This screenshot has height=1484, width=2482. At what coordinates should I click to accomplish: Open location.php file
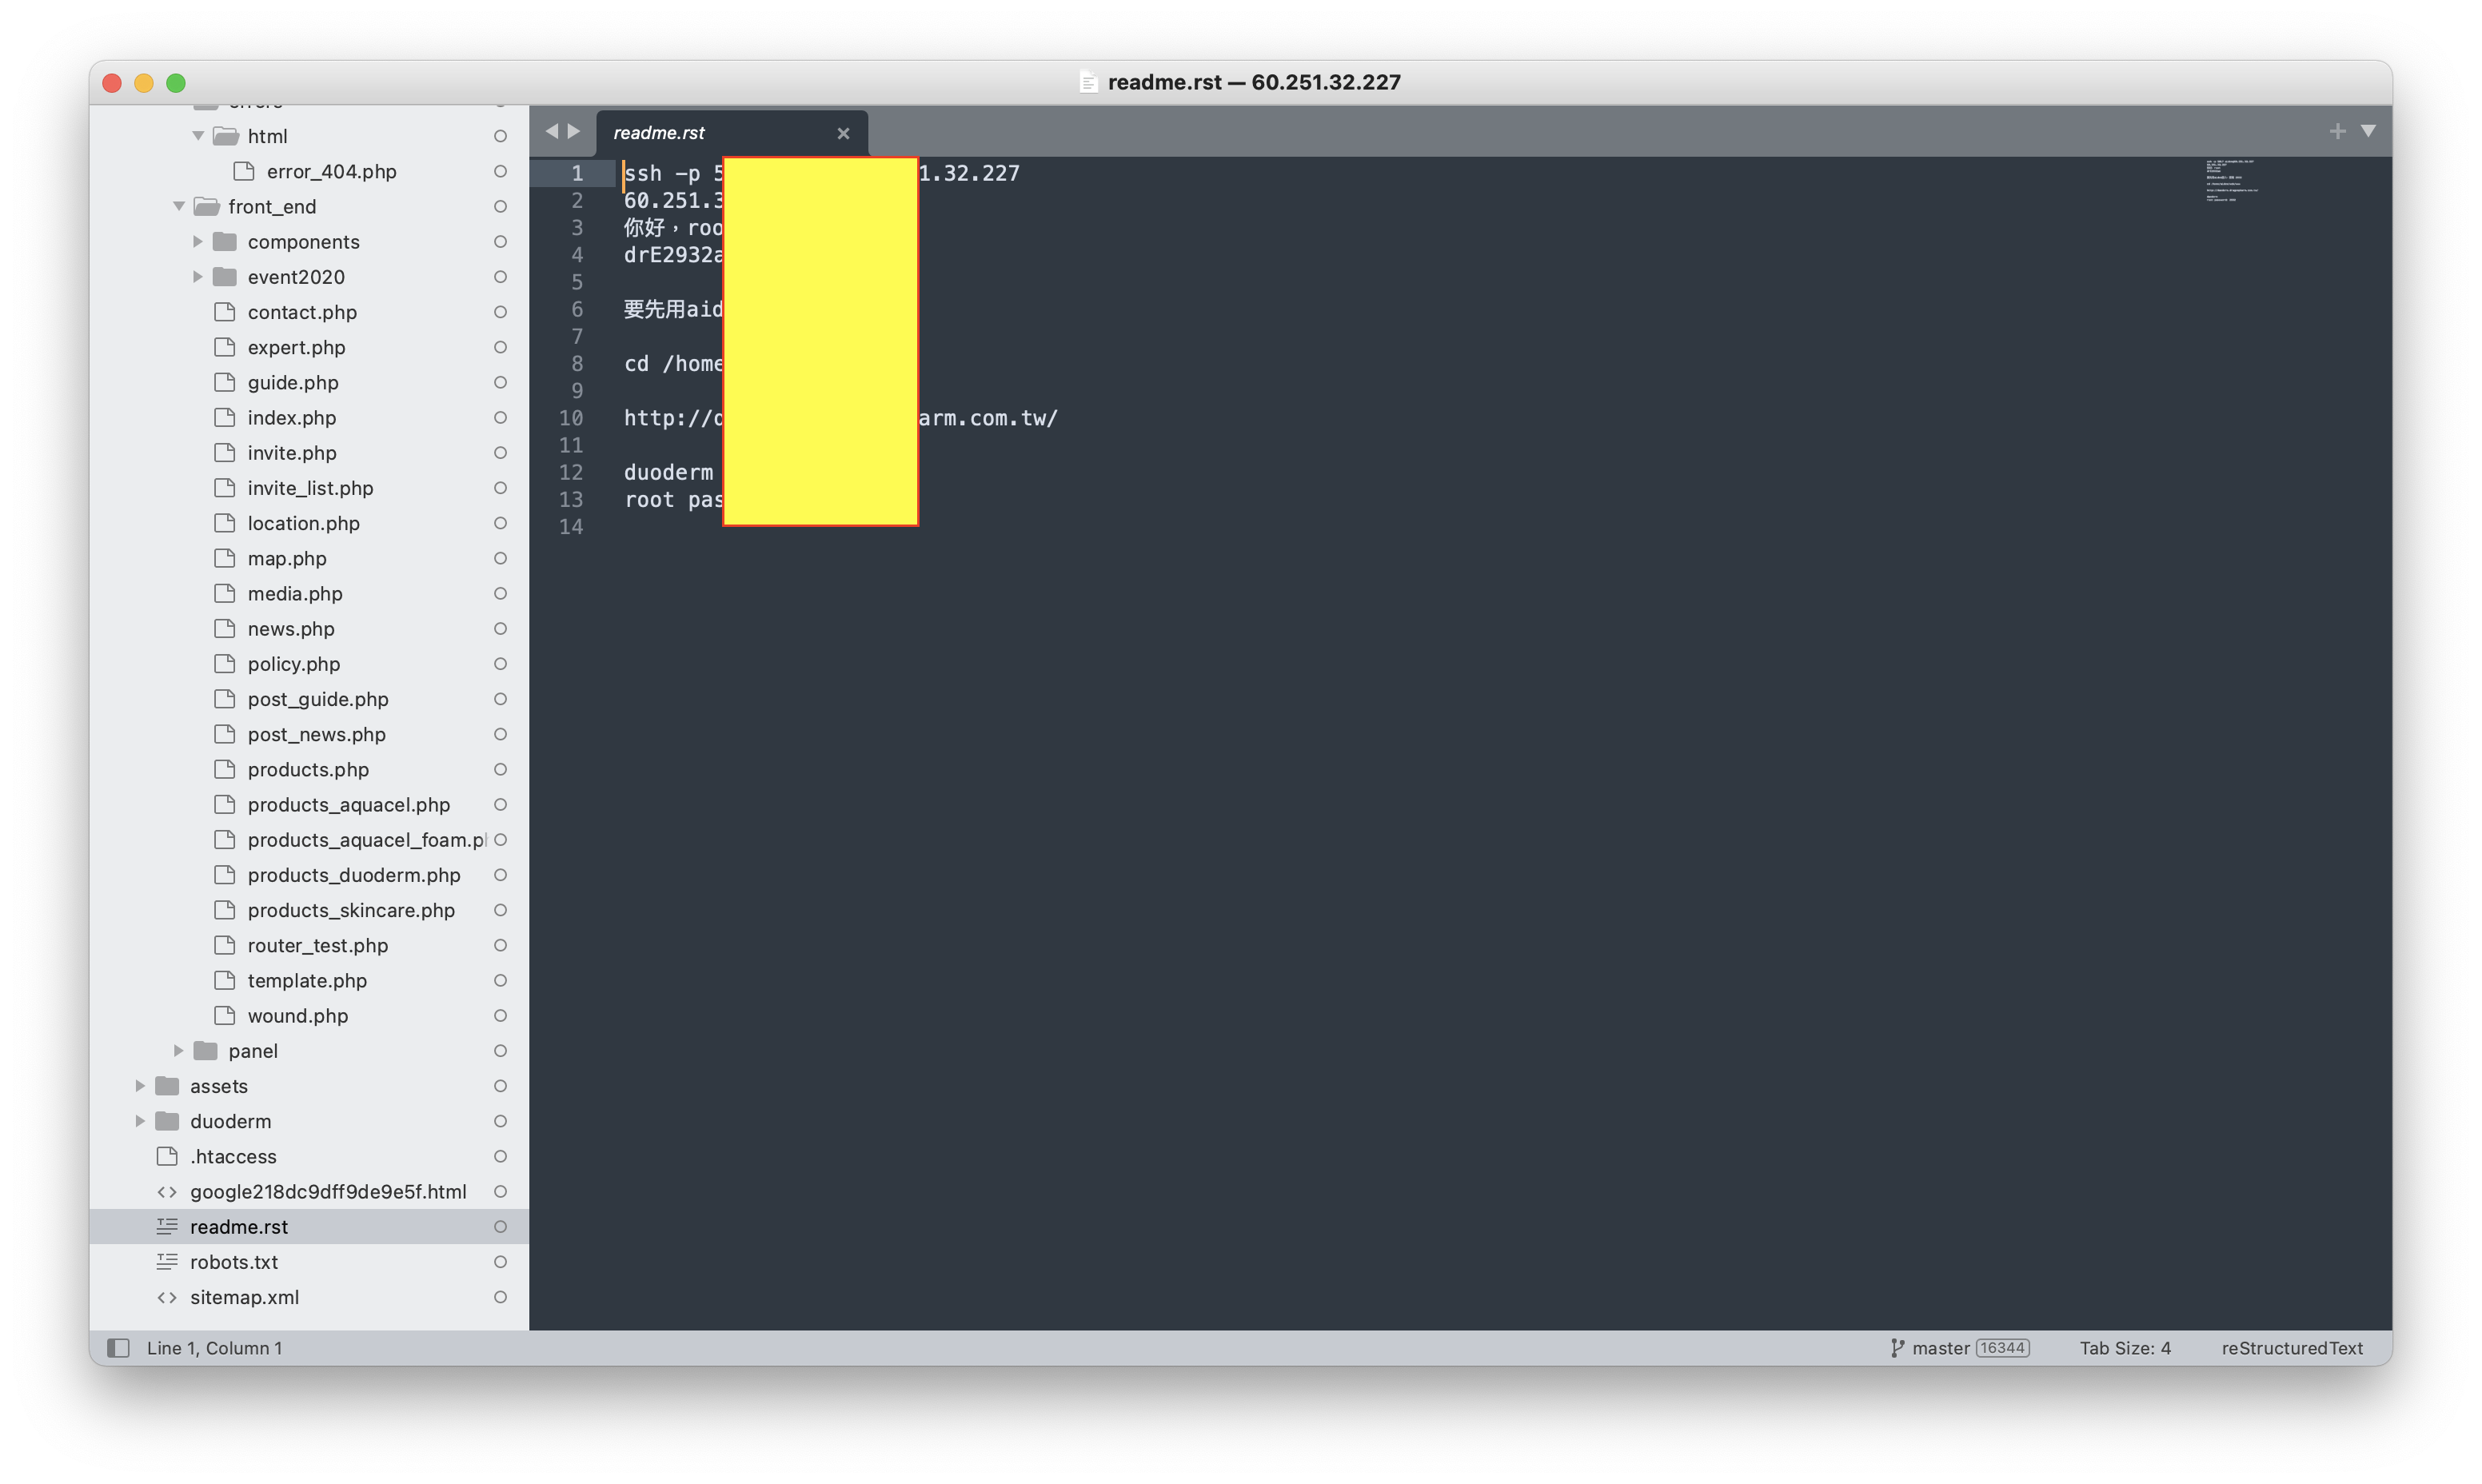point(303,523)
